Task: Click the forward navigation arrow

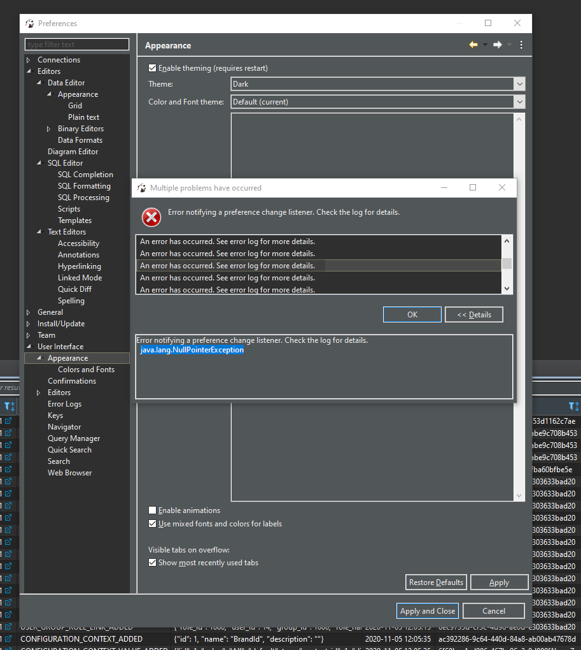Action: [499, 45]
